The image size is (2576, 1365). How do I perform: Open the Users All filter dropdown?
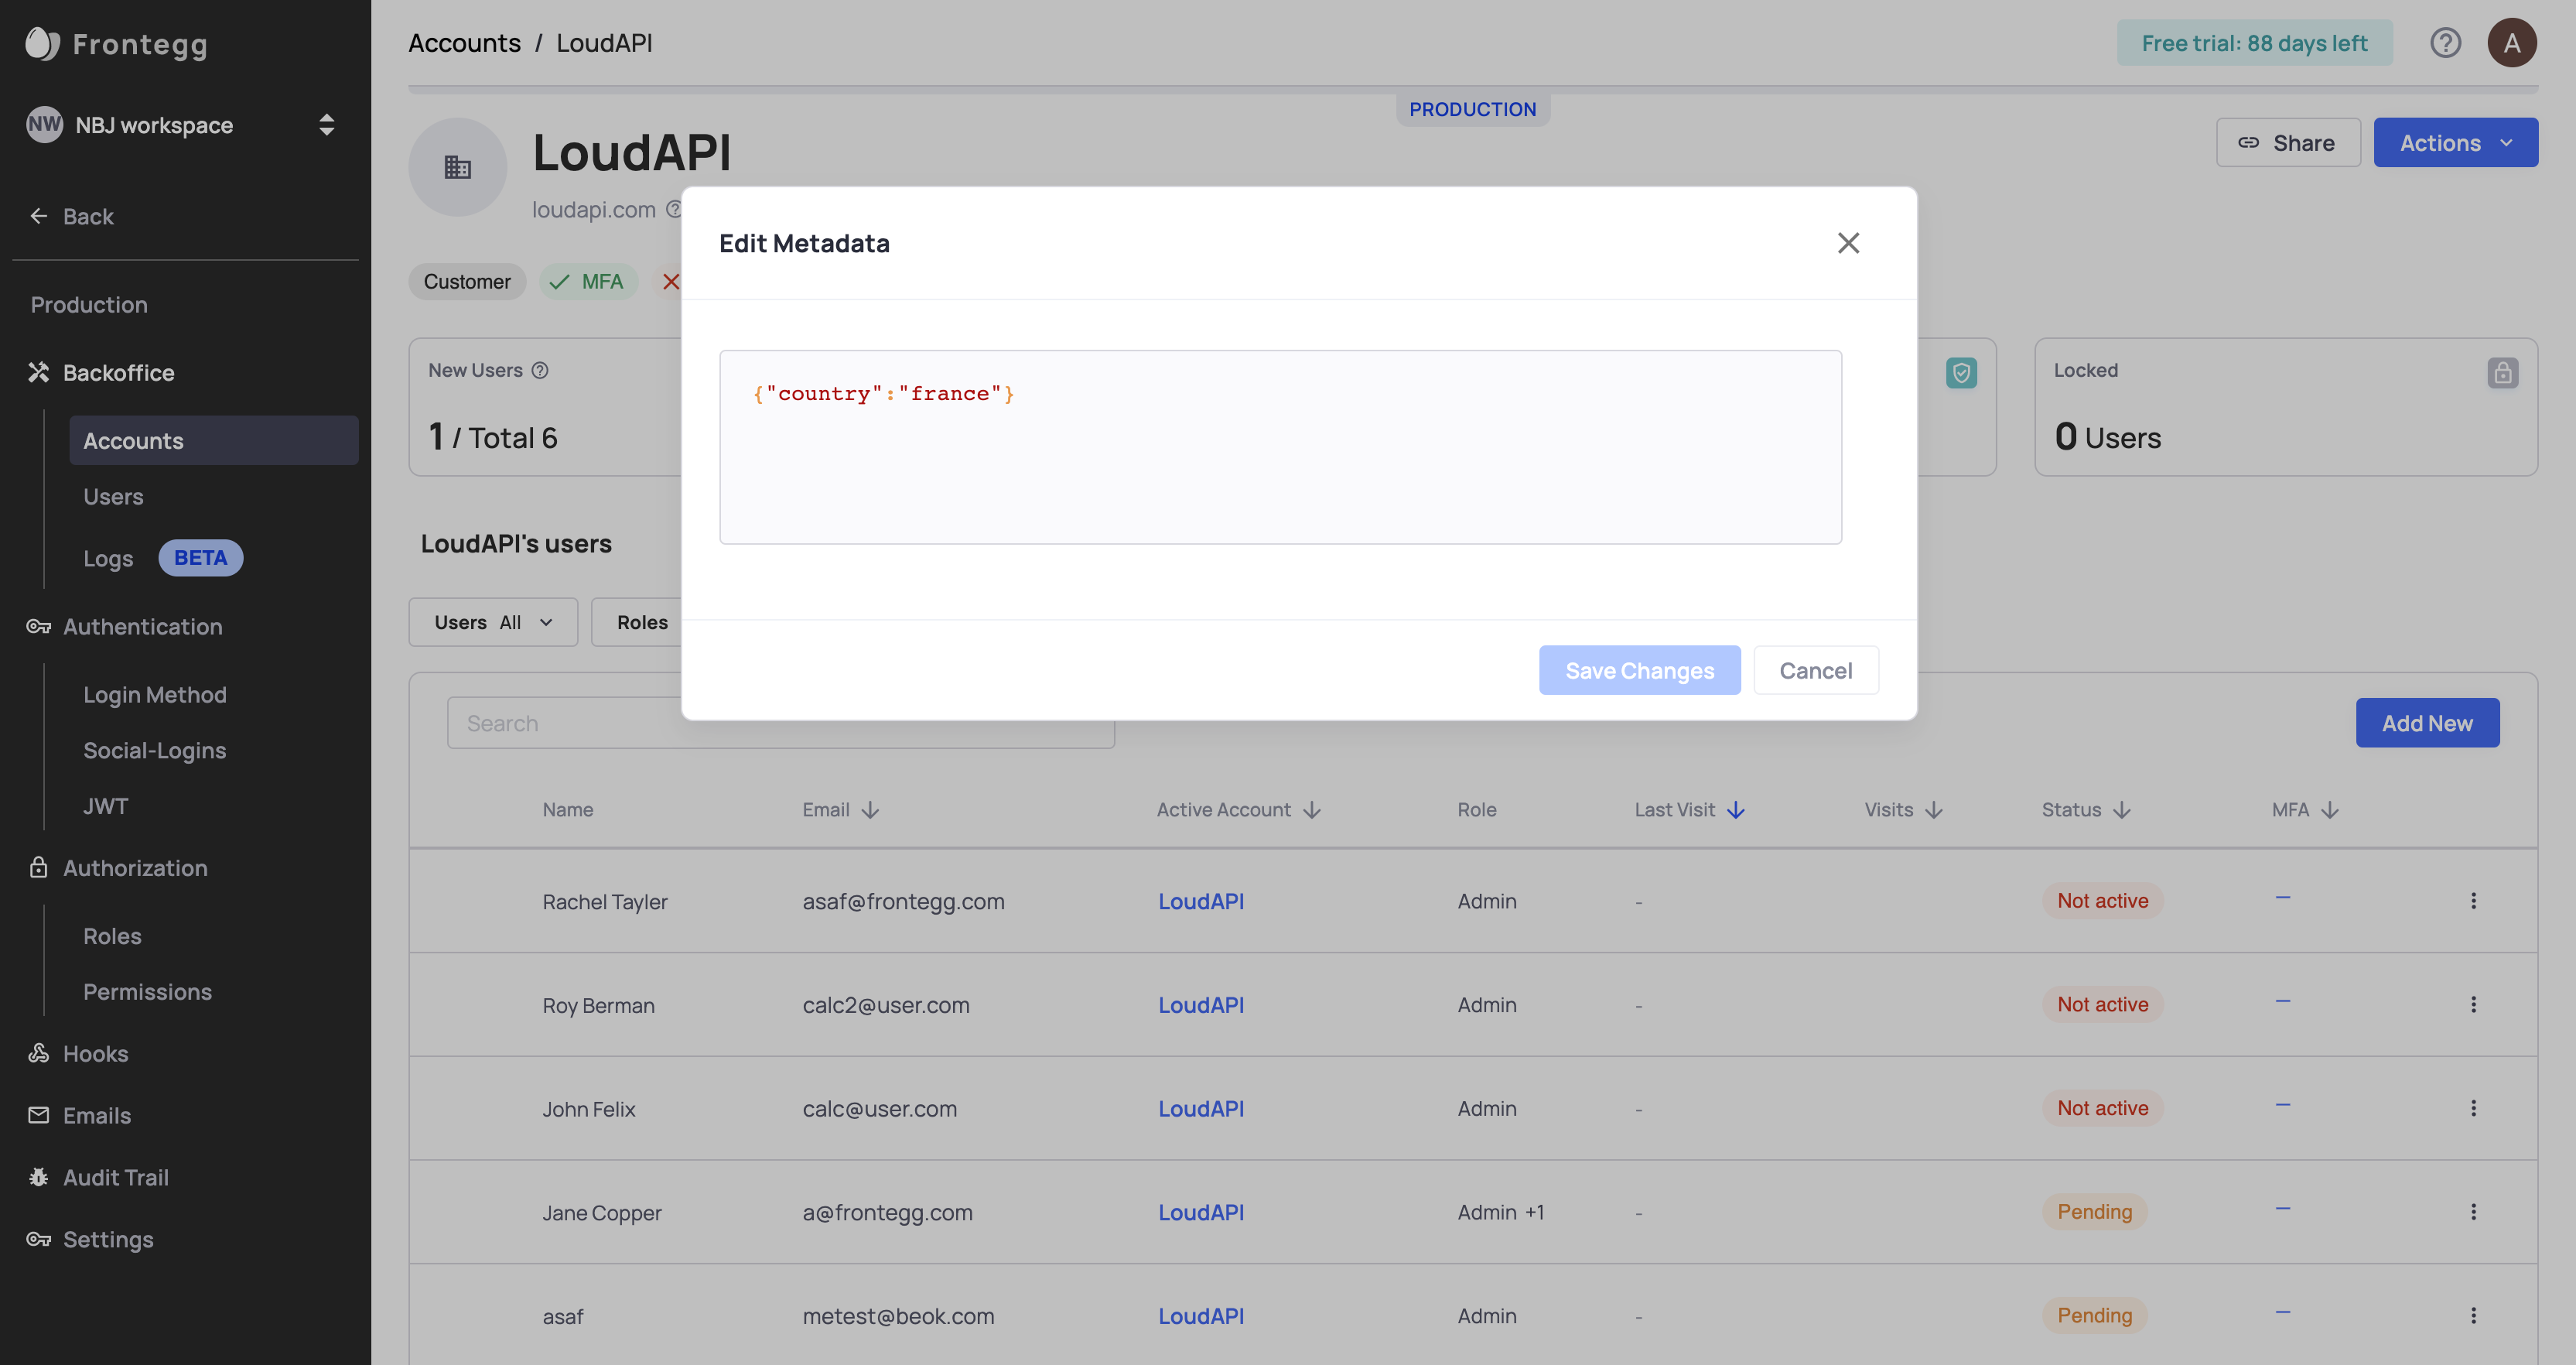click(493, 622)
